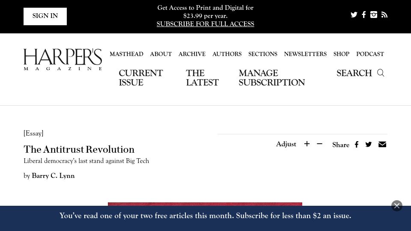Open the NEWSLETTERS menu item
This screenshot has height=231, width=411.
point(305,54)
